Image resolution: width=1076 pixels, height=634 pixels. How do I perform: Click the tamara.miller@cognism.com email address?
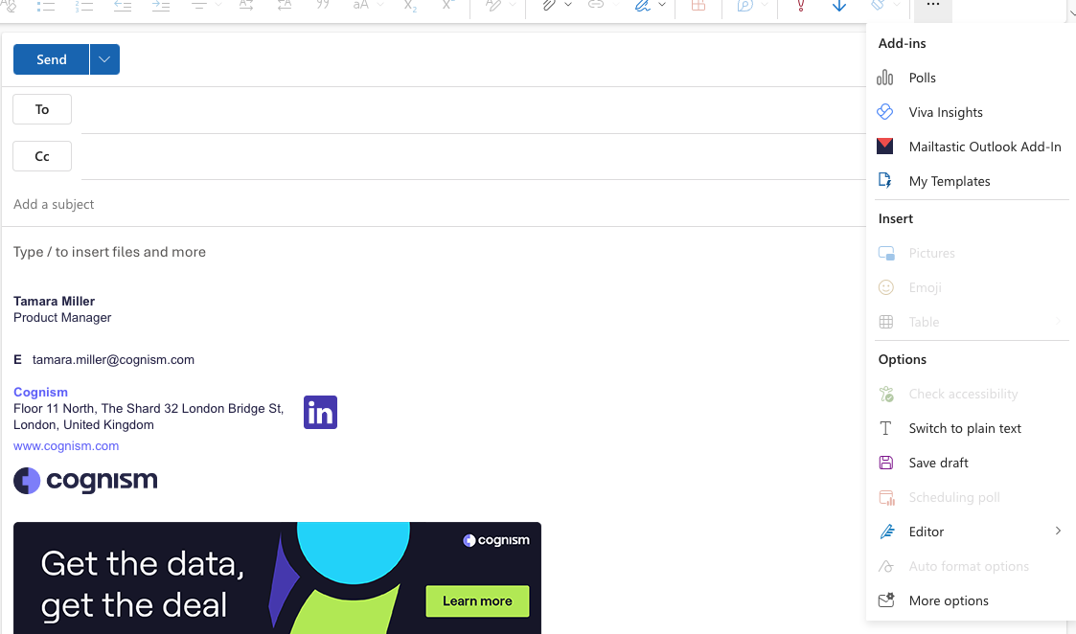113,359
